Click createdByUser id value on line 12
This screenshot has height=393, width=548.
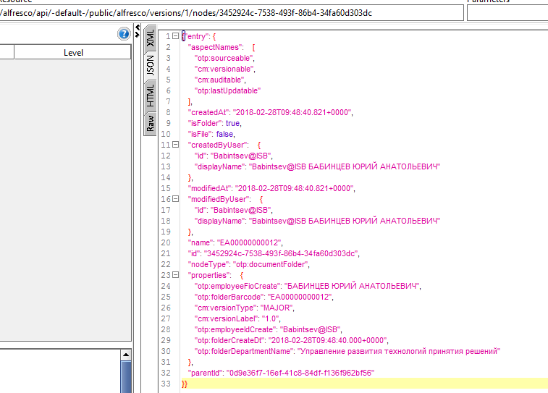pyautogui.click(x=241, y=156)
